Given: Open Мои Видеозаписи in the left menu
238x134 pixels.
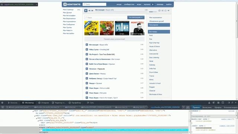Looking at the screenshot, I should tap(69, 19).
